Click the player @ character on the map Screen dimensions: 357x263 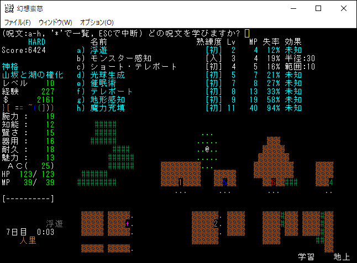coord(207,149)
